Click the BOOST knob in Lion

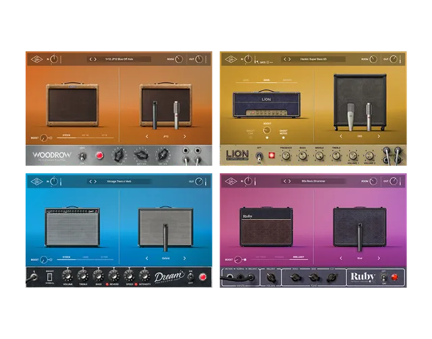[x=267, y=130]
